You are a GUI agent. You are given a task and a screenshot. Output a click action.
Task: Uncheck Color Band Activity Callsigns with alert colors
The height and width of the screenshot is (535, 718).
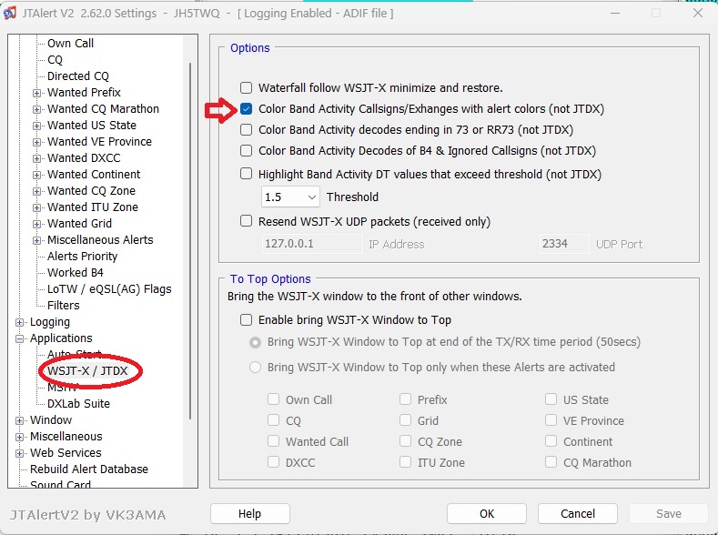click(x=247, y=108)
